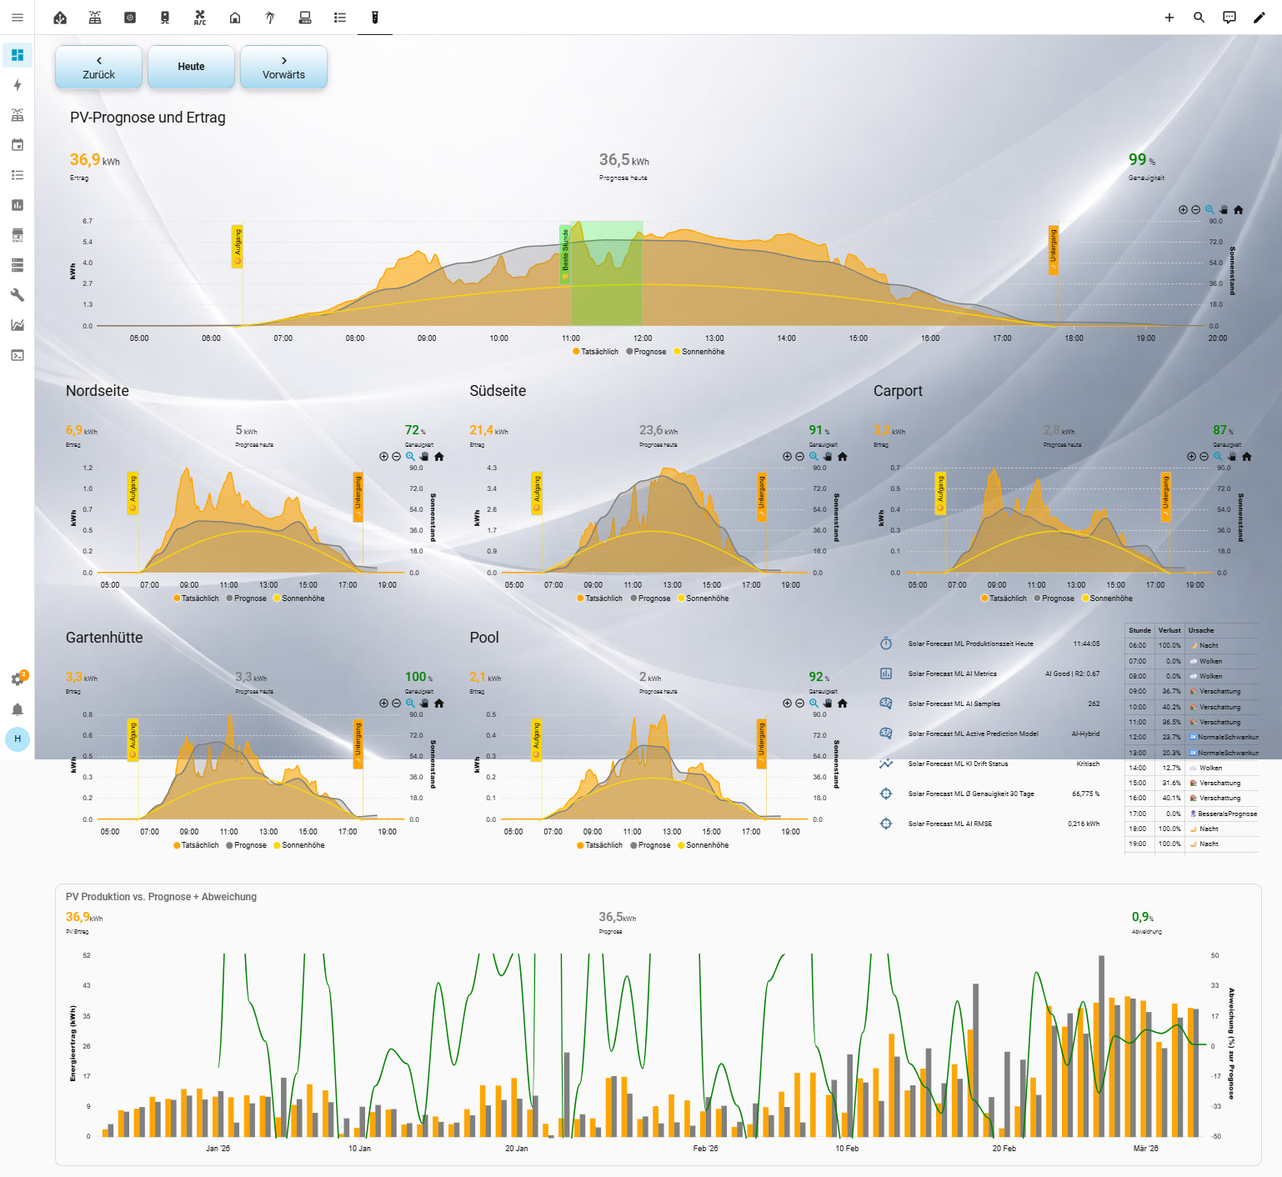This screenshot has width=1282, height=1177.
Task: Hide Prognose series in PV-Prognose chart legend
Action: click(646, 352)
